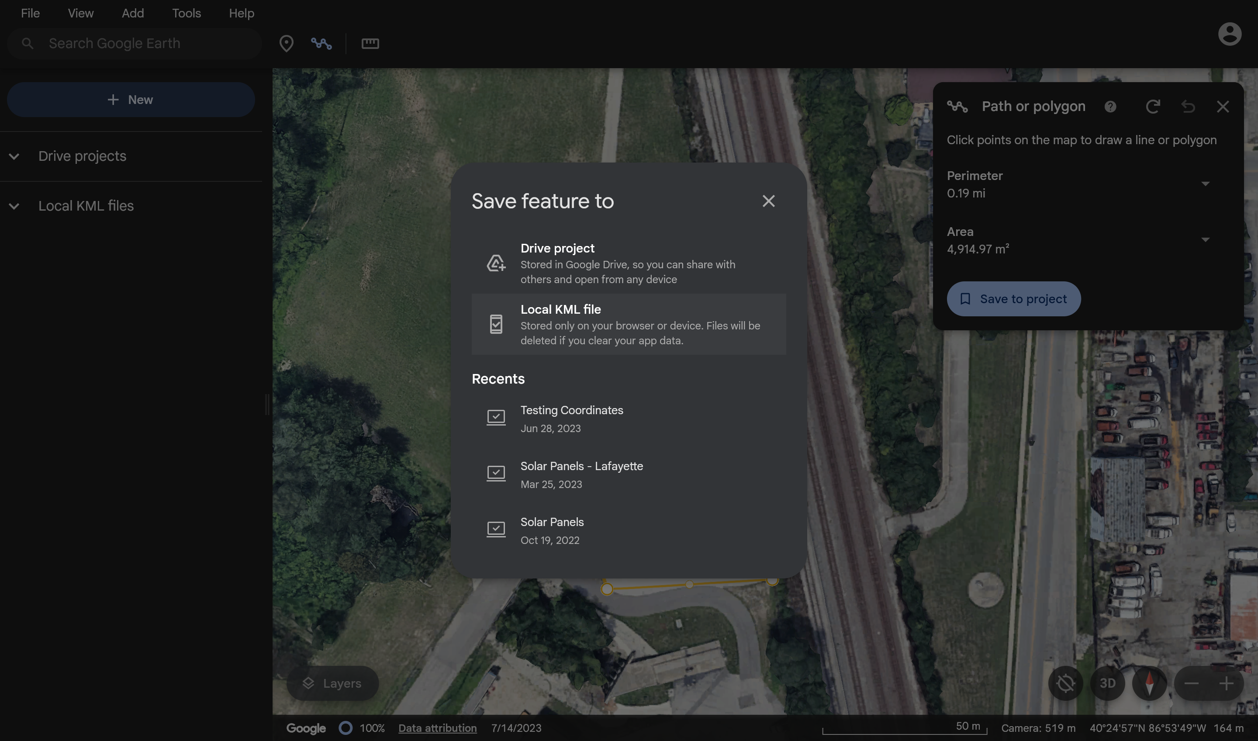
Task: Open the Data attribution link
Action: (x=437, y=728)
